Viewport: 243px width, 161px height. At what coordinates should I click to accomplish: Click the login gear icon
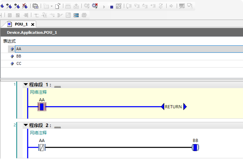point(87,6)
